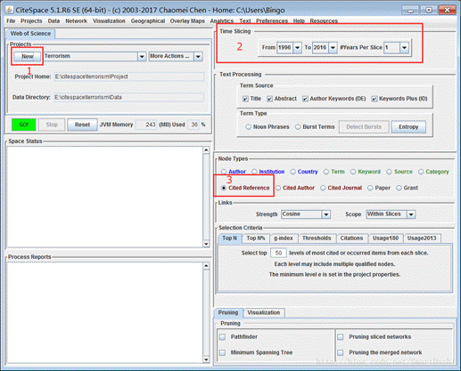Image resolution: width=461 pixels, height=371 pixels.
Task: Select the Country node type
Action: click(x=292, y=172)
